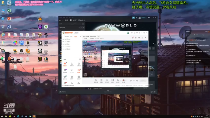This screenshot has height=118, width=210.
Task: Toggle the lock on the 窗口1 source
Action: pos(65,42)
